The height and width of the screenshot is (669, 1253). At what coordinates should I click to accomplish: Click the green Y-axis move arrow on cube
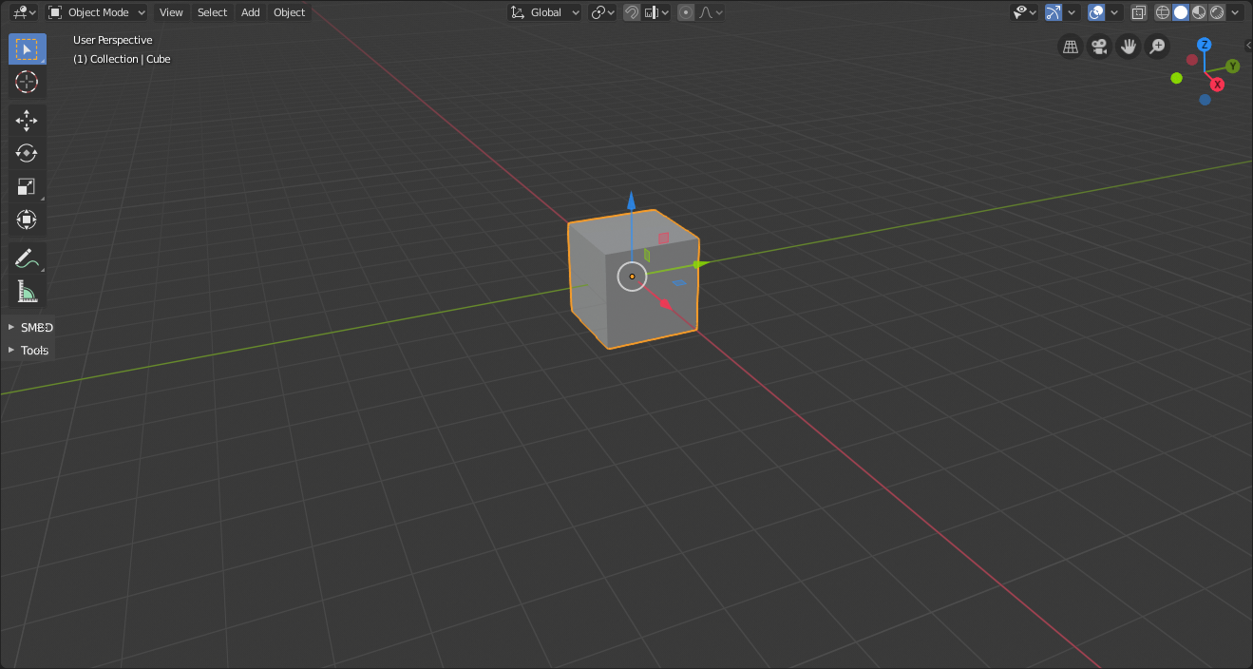point(700,264)
